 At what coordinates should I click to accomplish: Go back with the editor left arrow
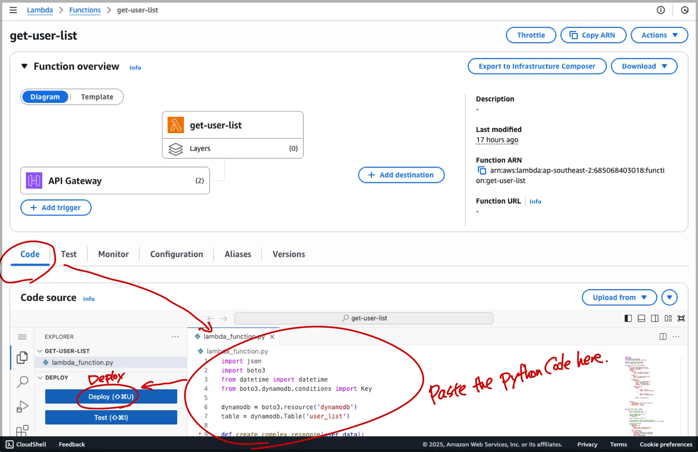click(x=211, y=319)
